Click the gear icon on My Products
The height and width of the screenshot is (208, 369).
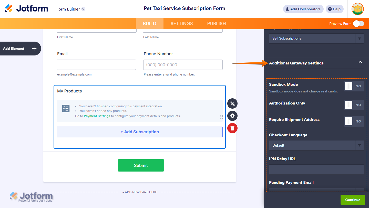point(232,116)
